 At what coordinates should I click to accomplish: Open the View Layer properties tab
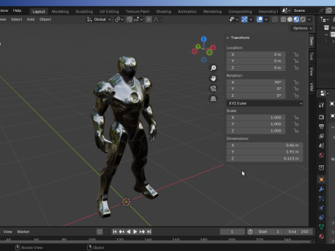pos(321,136)
